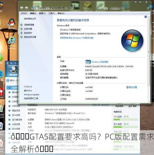Select 内存信息 in 鲁大师 sidebar
154x155 pixels.
[x=16, y=106]
